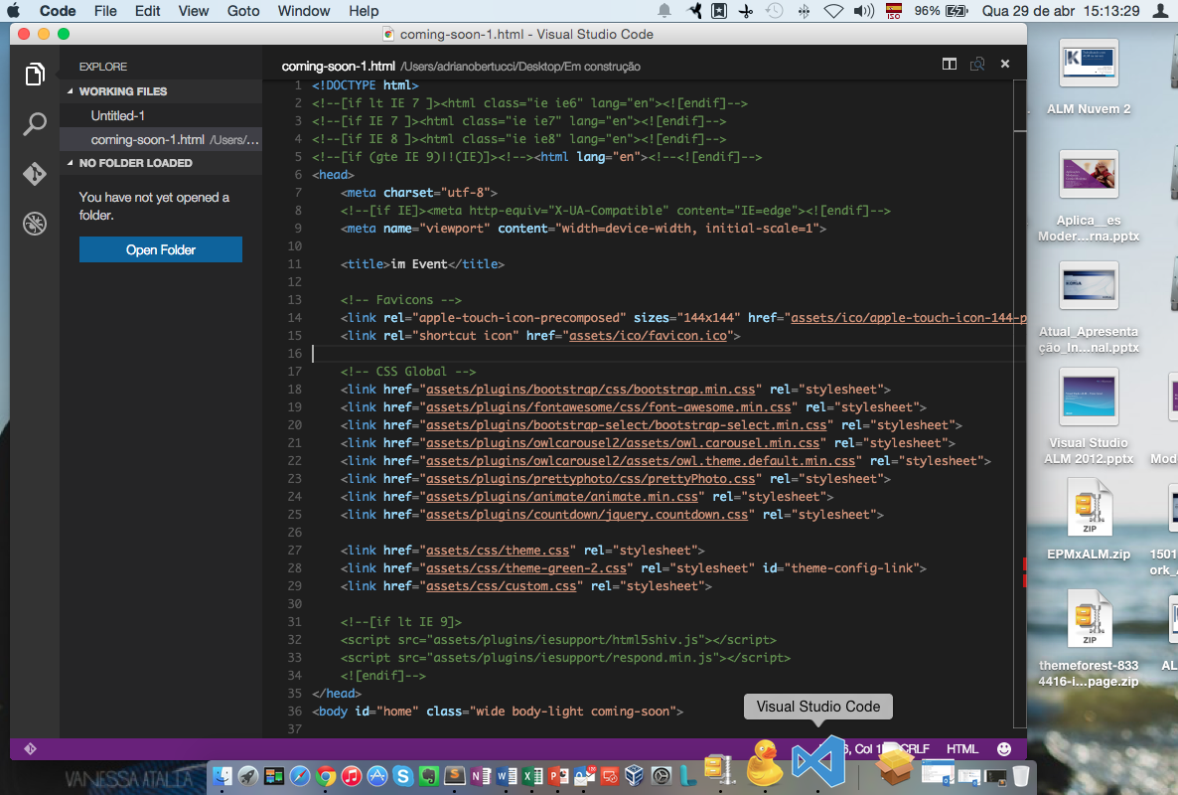Open the Apple menu
This screenshot has height=795, width=1178.
pos(14,11)
